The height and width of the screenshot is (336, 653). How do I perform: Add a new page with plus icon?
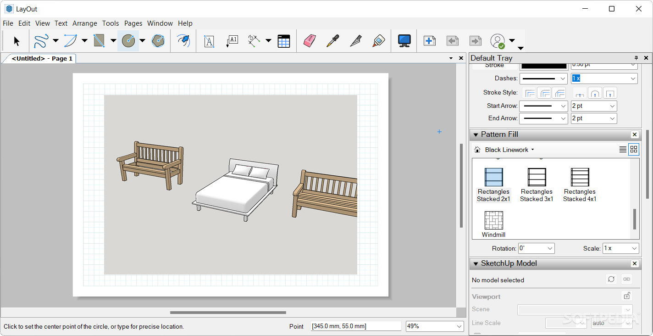click(x=430, y=41)
